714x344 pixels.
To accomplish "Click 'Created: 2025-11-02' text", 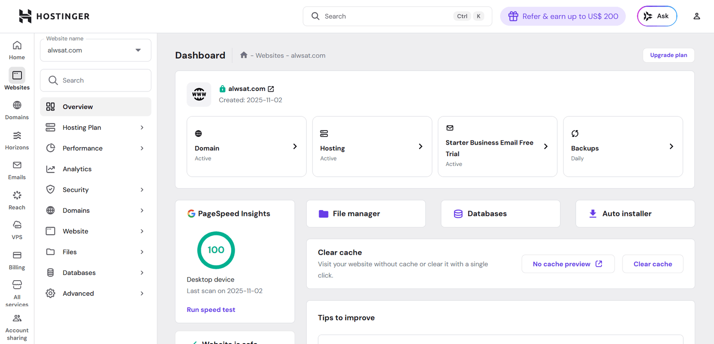I will click(x=250, y=100).
